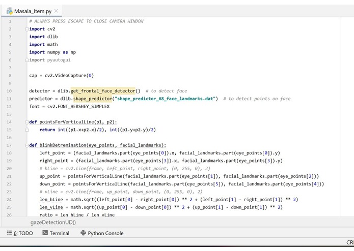This screenshot has width=354, height=251.
Task: Click fold end marker at line 15
Action: (x=27, y=130)
